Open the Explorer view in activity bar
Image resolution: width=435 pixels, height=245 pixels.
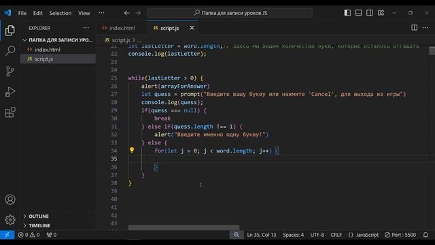[x=10, y=30]
